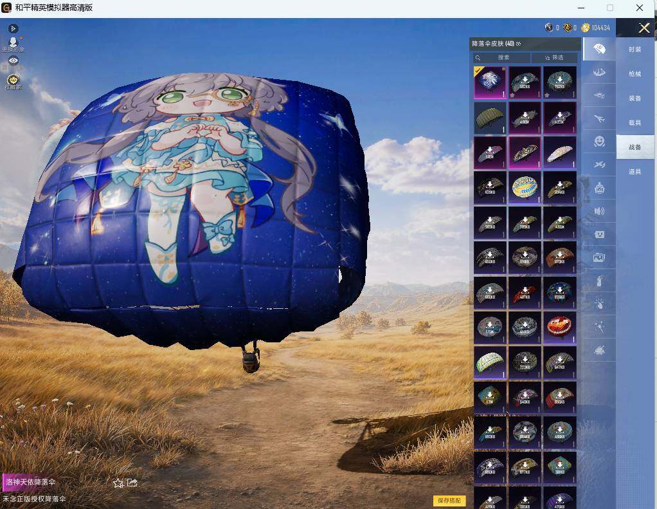Download the 4.22M parachute skin
The image size is (657, 509).
(560, 118)
